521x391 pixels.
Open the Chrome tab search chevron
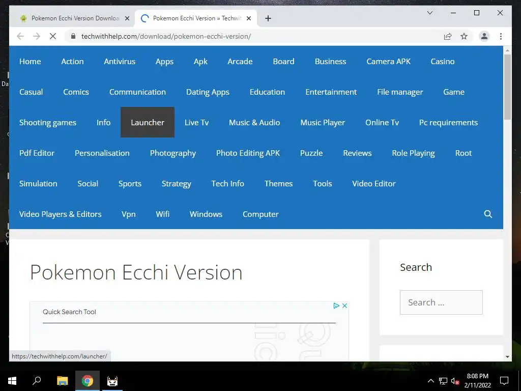click(429, 13)
